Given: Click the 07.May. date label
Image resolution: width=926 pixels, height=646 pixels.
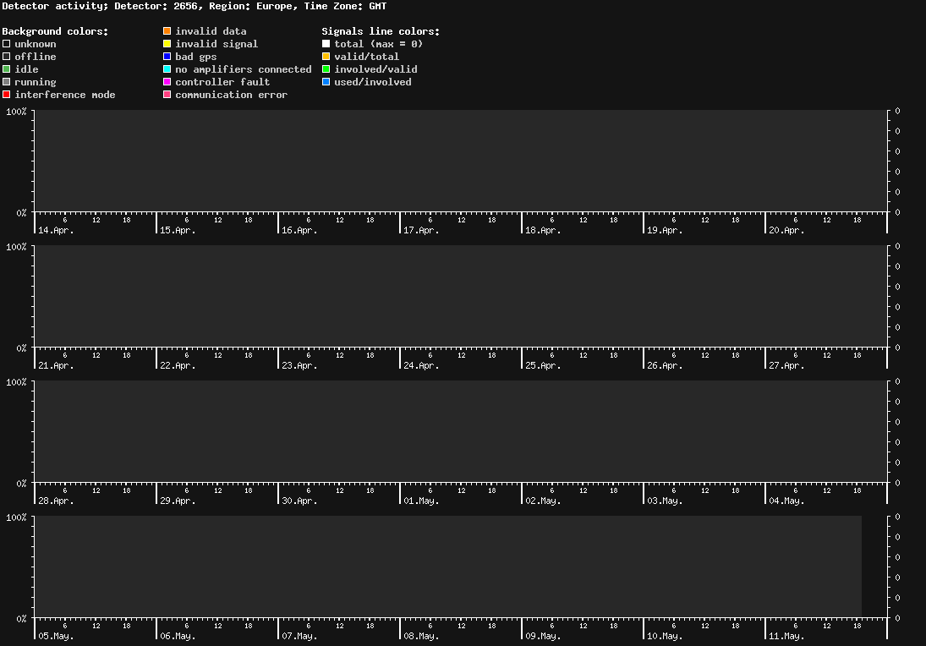Looking at the screenshot, I should click(x=299, y=636).
